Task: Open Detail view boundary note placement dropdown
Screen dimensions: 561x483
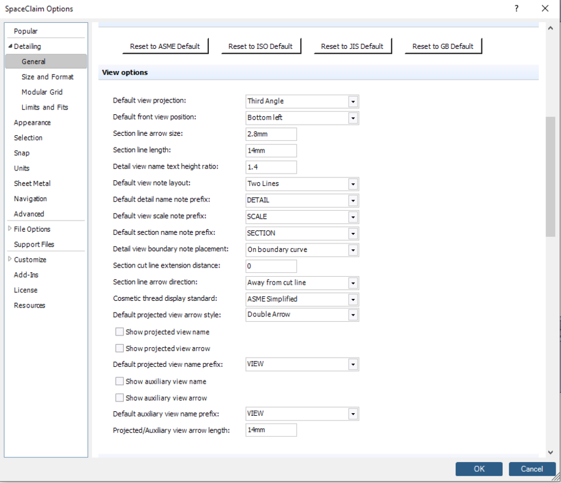Action: tap(353, 249)
